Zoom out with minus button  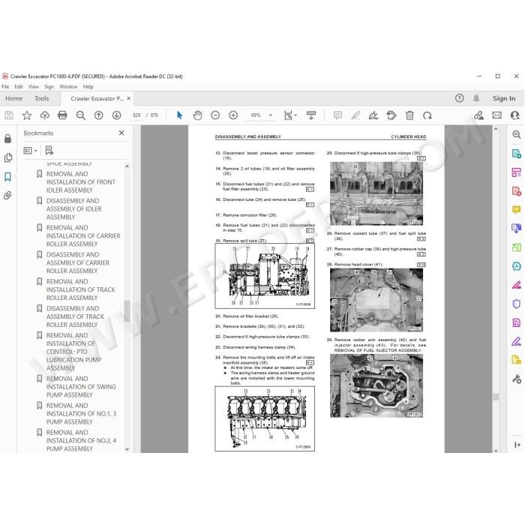(x=215, y=115)
